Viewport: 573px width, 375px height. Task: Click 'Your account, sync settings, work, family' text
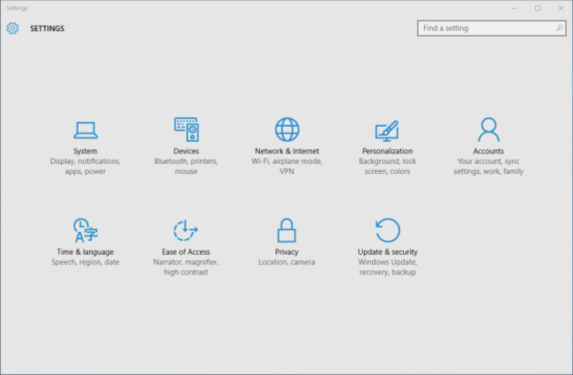point(488,167)
